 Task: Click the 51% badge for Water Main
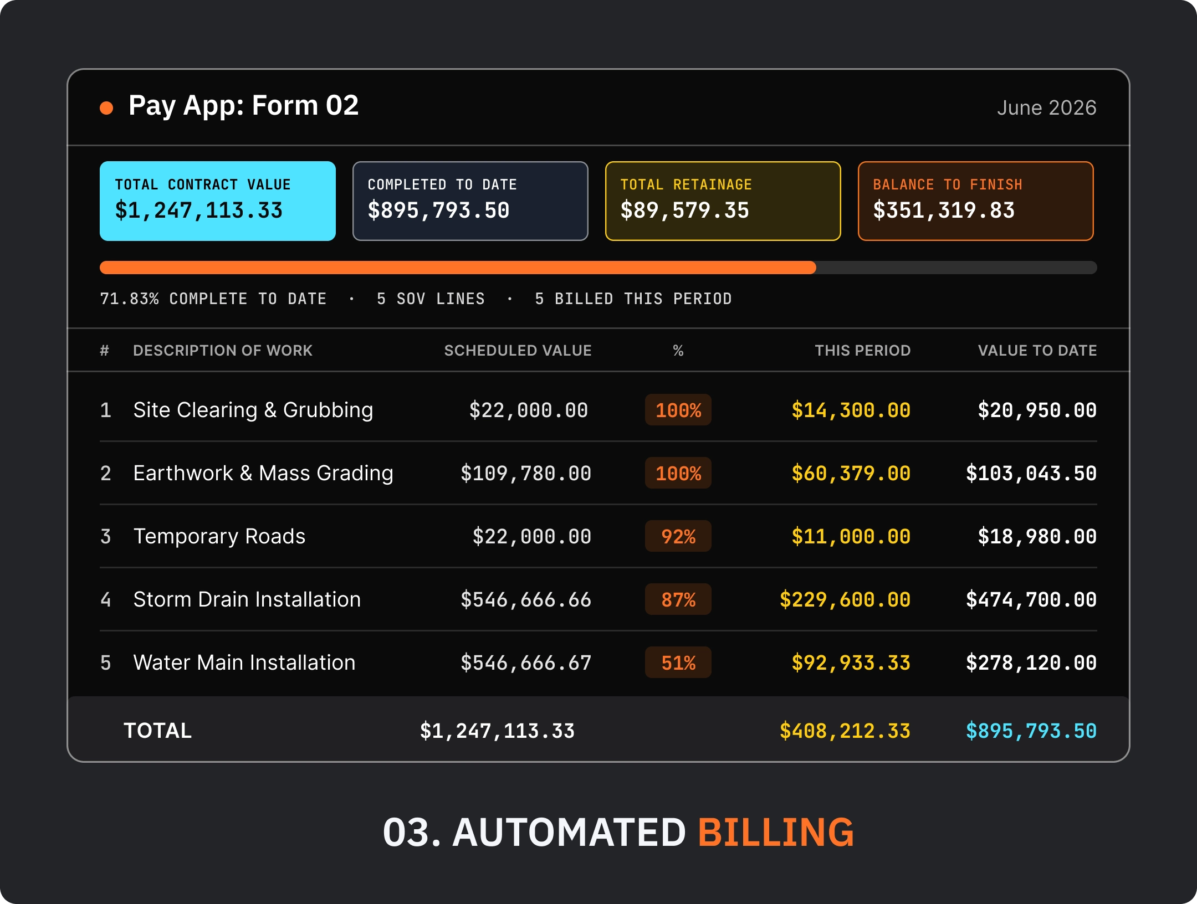pyautogui.click(x=678, y=662)
